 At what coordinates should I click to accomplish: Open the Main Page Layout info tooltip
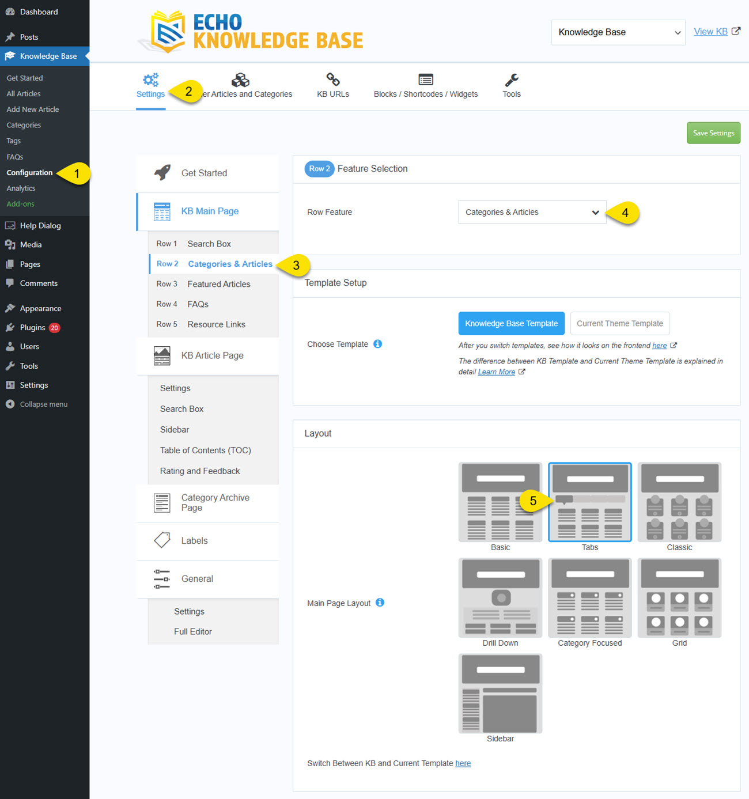(x=380, y=603)
